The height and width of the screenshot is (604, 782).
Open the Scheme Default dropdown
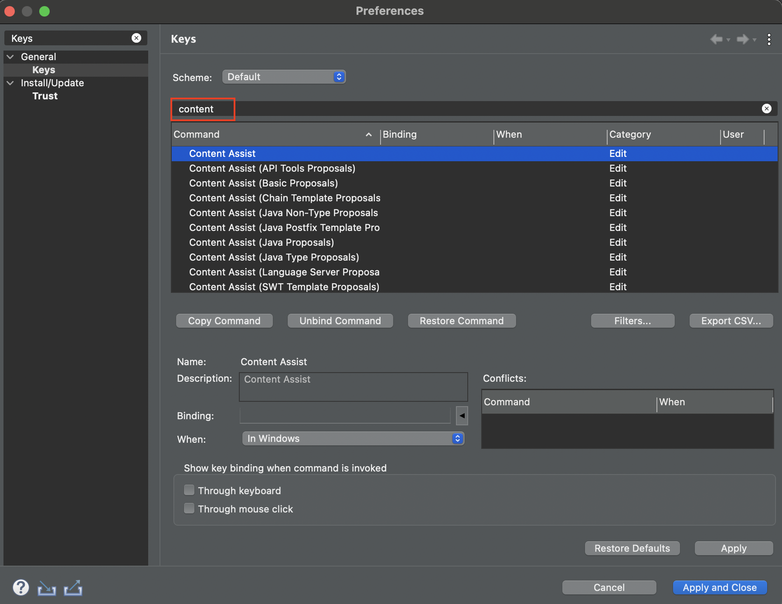tap(284, 77)
